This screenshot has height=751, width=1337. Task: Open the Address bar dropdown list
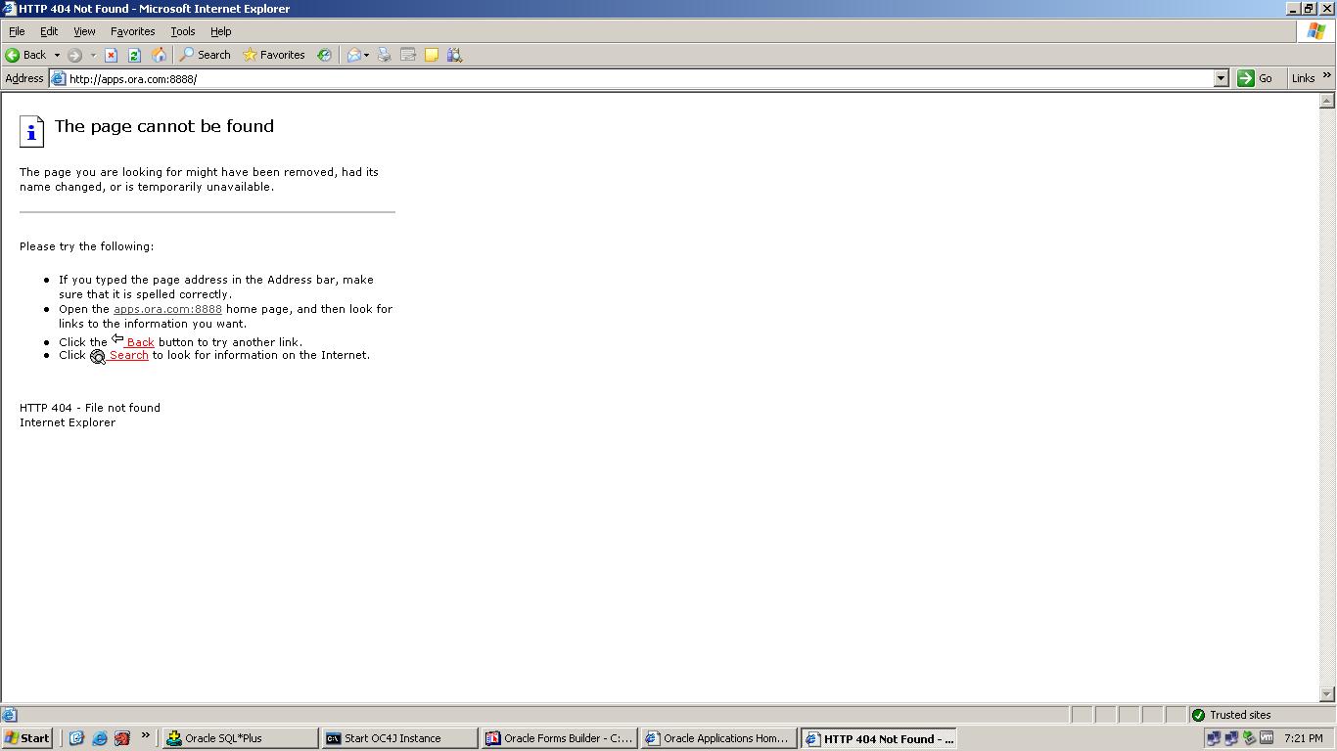coord(1221,78)
